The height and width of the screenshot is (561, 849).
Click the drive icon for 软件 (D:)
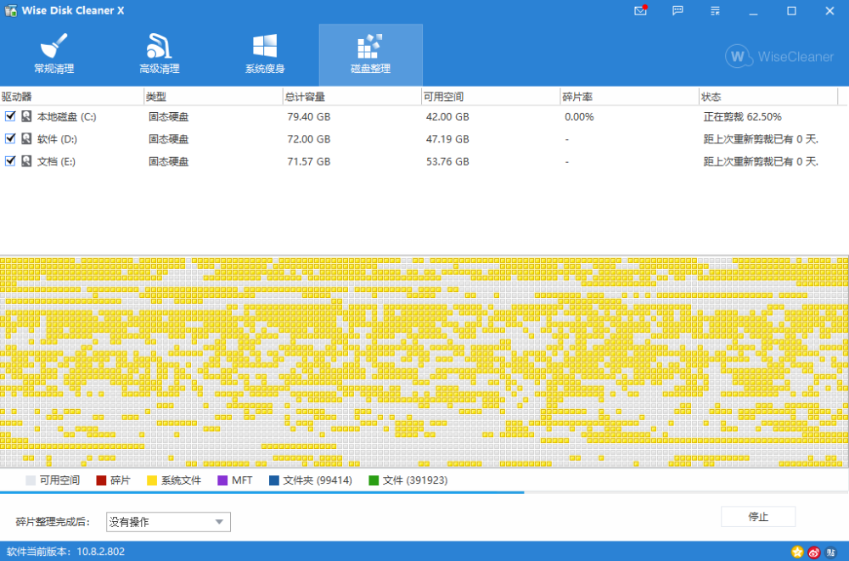pyautogui.click(x=26, y=138)
